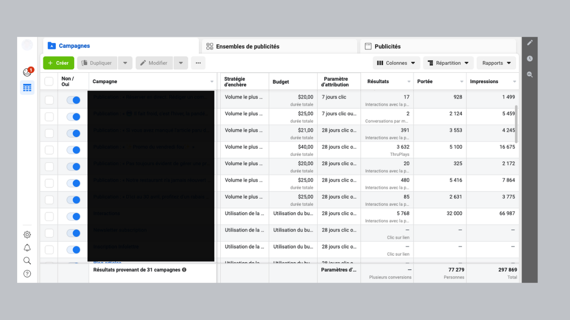Click the inspect magnifier icon in right panel
The image size is (570, 320).
(530, 75)
